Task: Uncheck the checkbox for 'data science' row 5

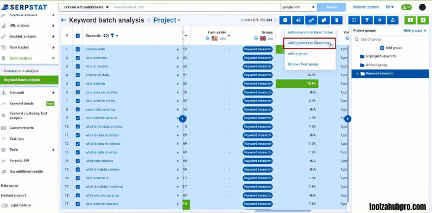Action: tap(78, 84)
